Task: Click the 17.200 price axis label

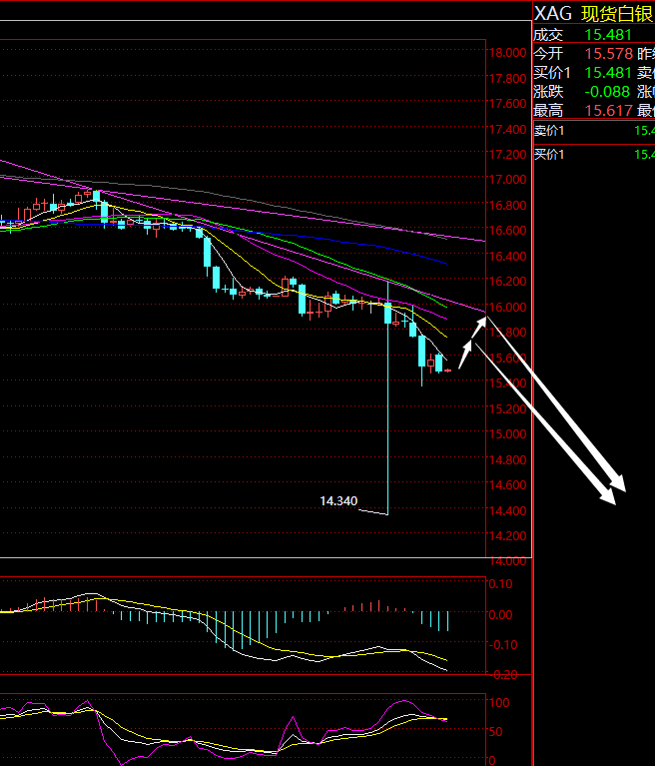Action: (x=507, y=155)
